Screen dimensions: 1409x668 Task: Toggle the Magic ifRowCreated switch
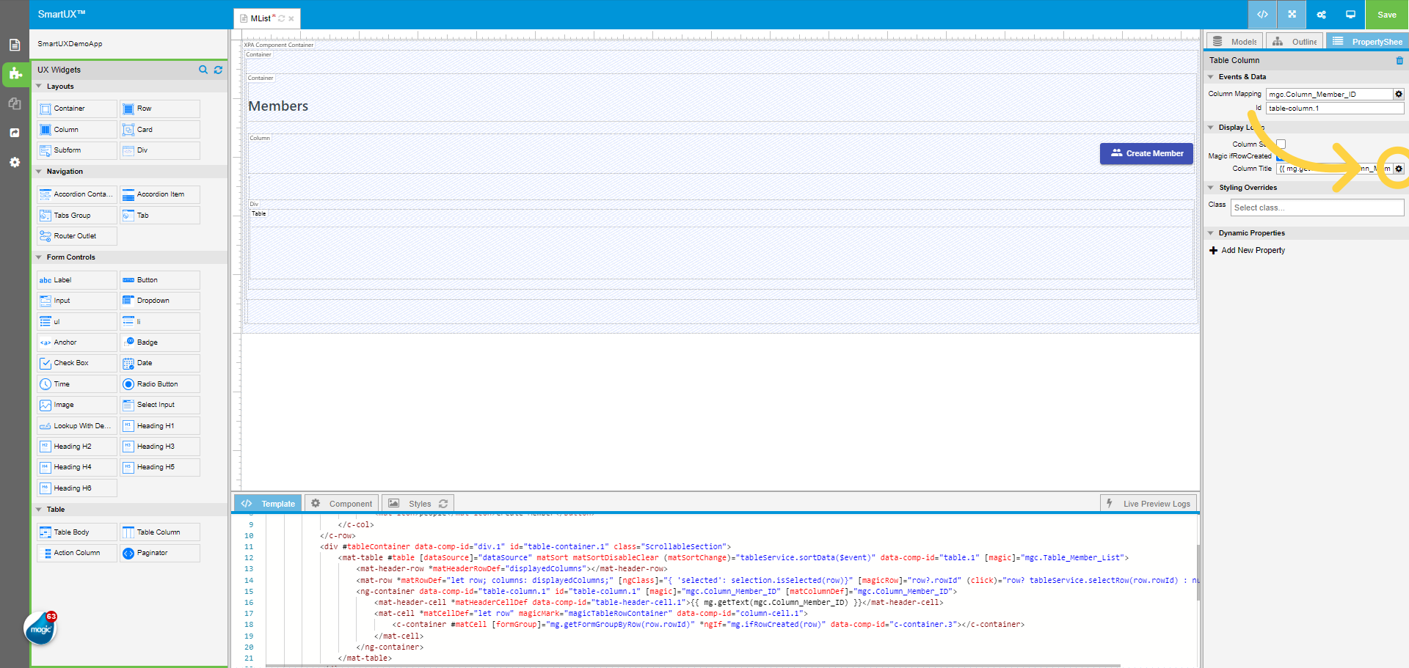coord(1279,156)
